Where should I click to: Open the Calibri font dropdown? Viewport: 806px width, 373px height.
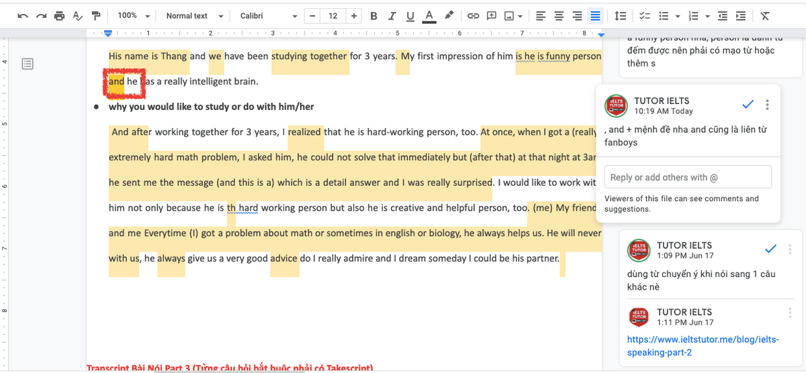[x=269, y=15]
